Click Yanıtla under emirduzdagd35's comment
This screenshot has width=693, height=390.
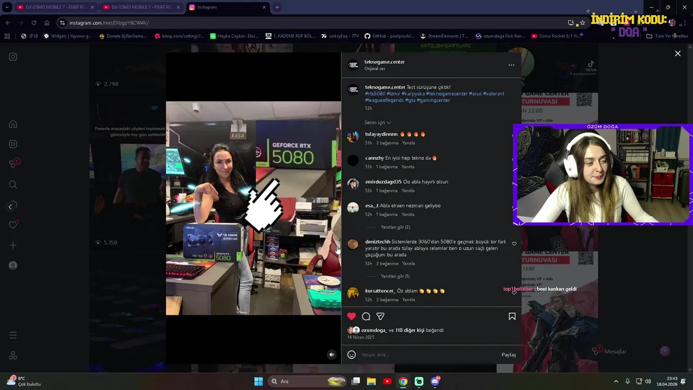408,191
